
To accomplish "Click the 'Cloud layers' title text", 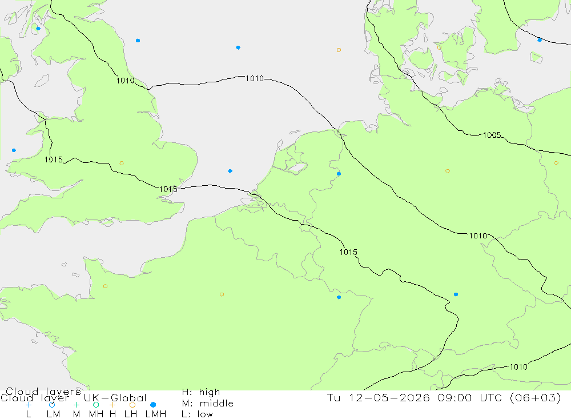I will 43,392.
